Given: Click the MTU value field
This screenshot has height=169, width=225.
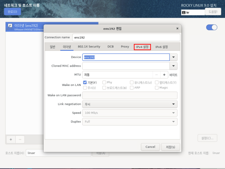Looking at the screenshot, I should 118,75.
